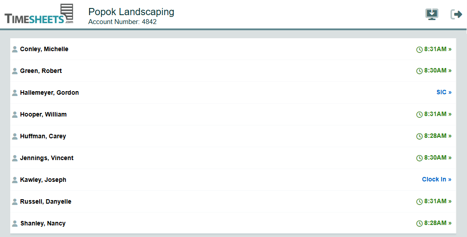Click person icon beside Shanley, Nancy
Image resolution: width=467 pixels, height=237 pixels.
(x=15, y=224)
